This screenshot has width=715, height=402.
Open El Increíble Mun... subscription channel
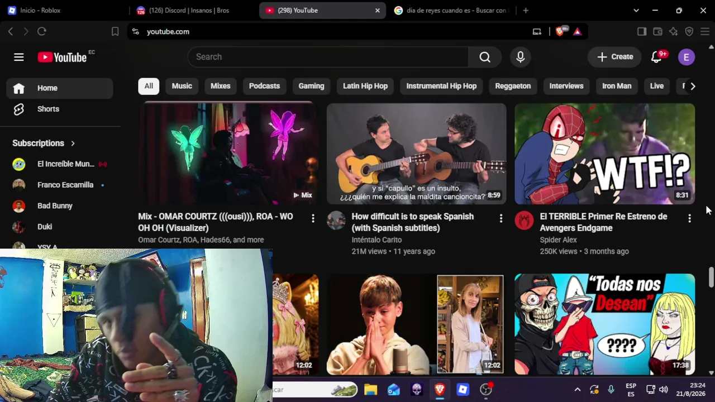pyautogui.click(x=60, y=164)
